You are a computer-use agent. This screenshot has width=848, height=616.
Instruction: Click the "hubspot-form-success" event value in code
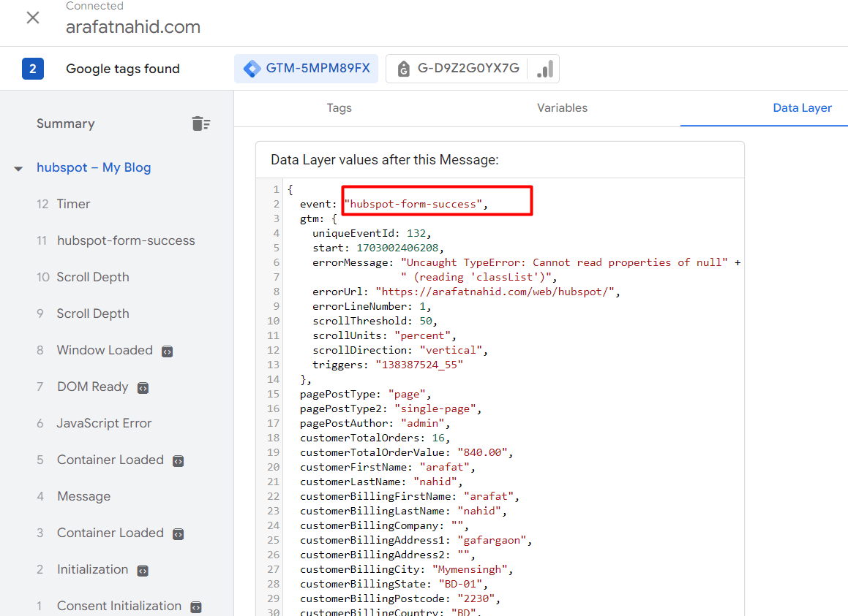pyautogui.click(x=413, y=205)
